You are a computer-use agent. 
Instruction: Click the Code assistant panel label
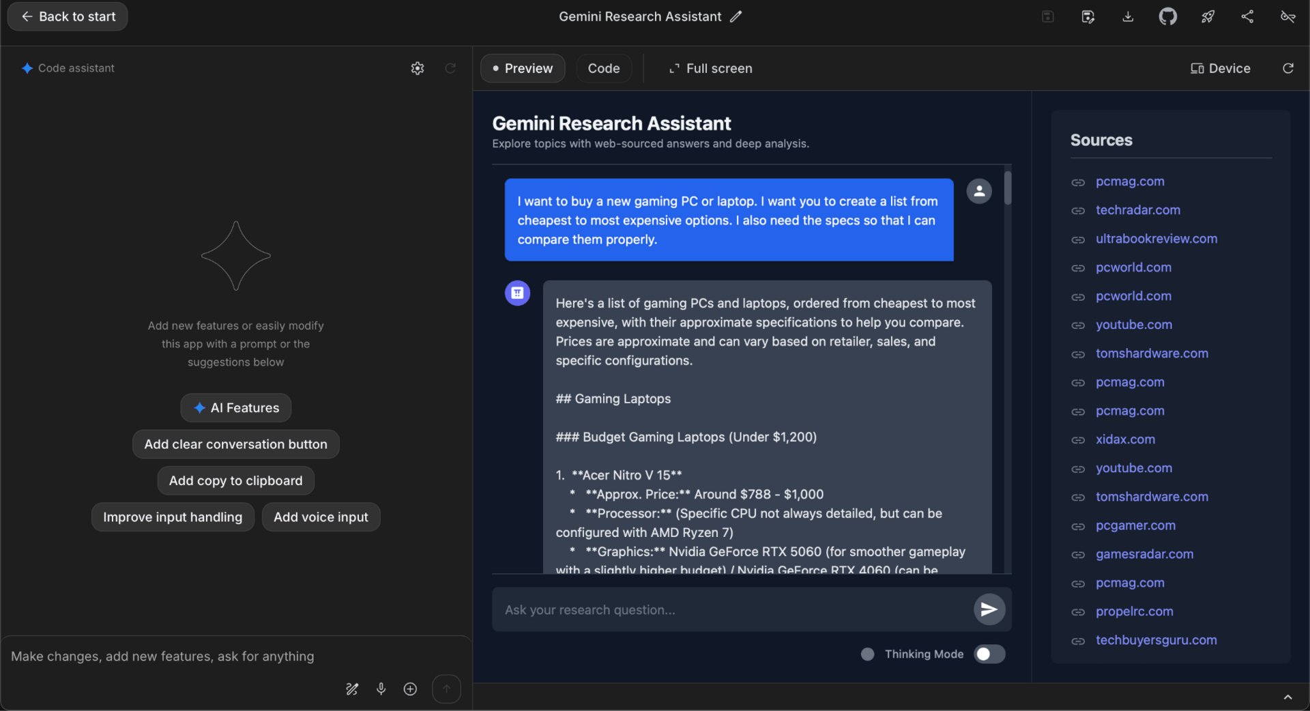76,68
